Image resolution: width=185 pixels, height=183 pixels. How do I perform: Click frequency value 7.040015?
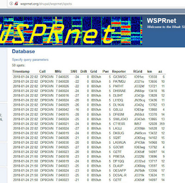(62, 114)
